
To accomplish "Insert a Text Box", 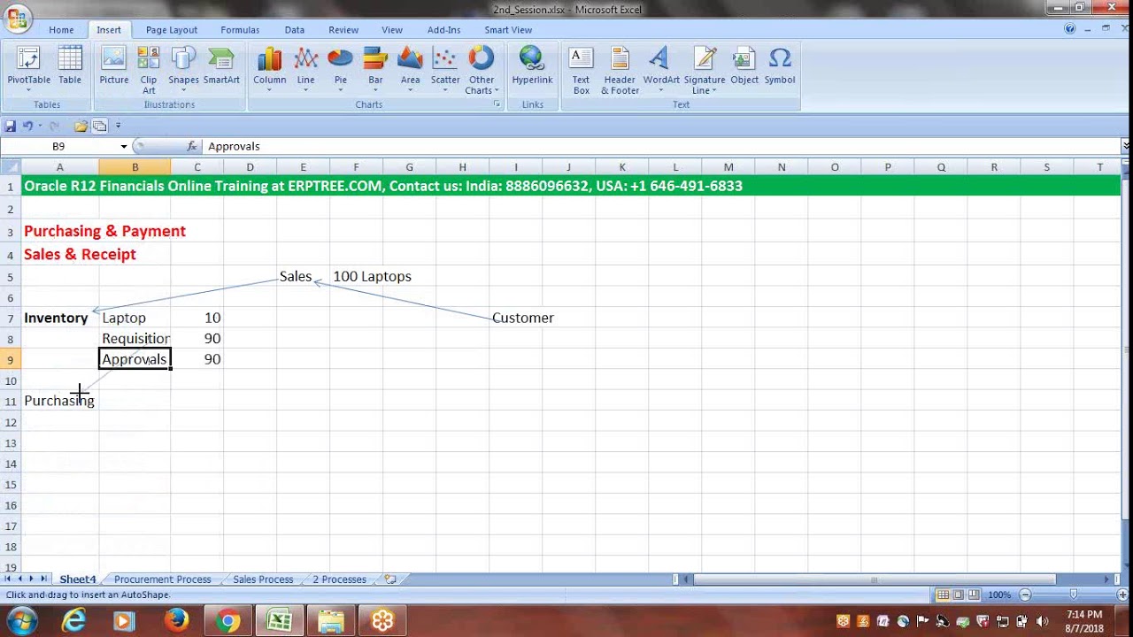I will click(581, 71).
